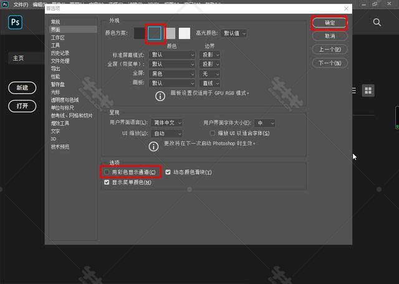Click 打开 button in home screen

click(22, 106)
